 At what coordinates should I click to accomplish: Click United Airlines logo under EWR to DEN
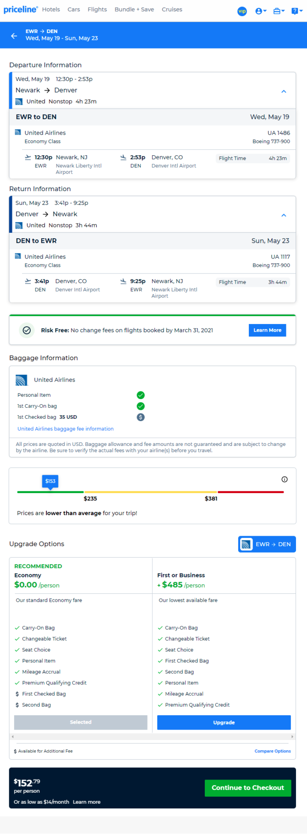(x=18, y=132)
